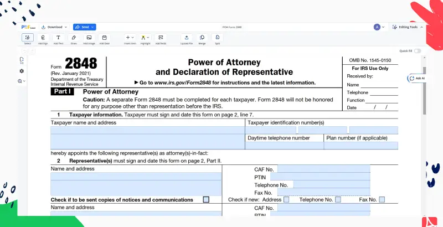Choose the Add Sign tool
This screenshot has width=443, height=227.
[43, 38]
